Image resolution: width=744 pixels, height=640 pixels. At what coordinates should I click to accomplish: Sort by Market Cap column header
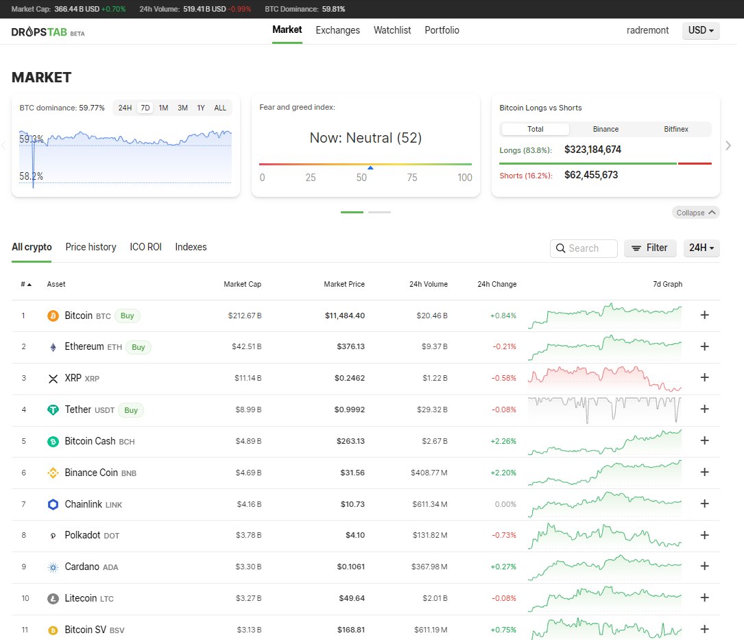click(242, 284)
